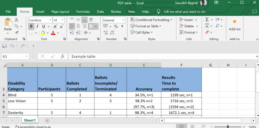This screenshot has width=259, height=128.
Task: Select the Sheet1 tab
Action: coord(30,121)
